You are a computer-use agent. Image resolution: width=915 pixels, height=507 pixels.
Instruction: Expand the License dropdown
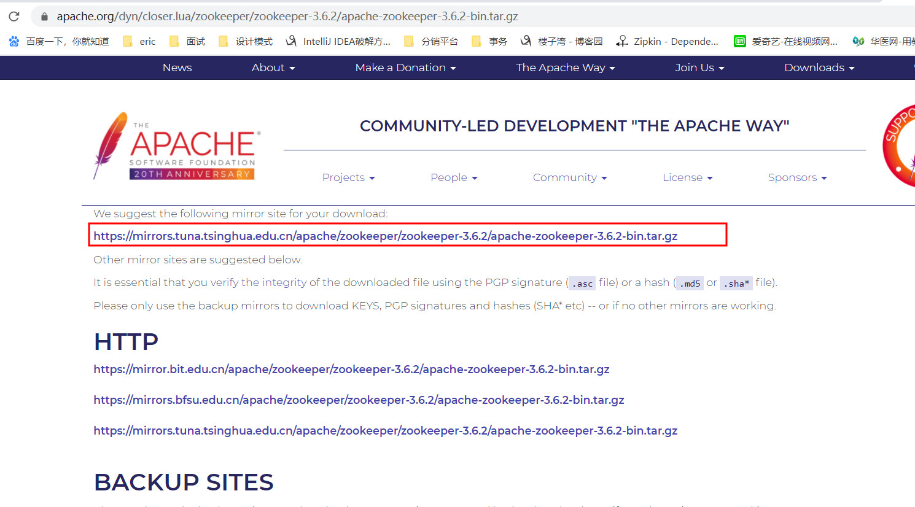688,177
